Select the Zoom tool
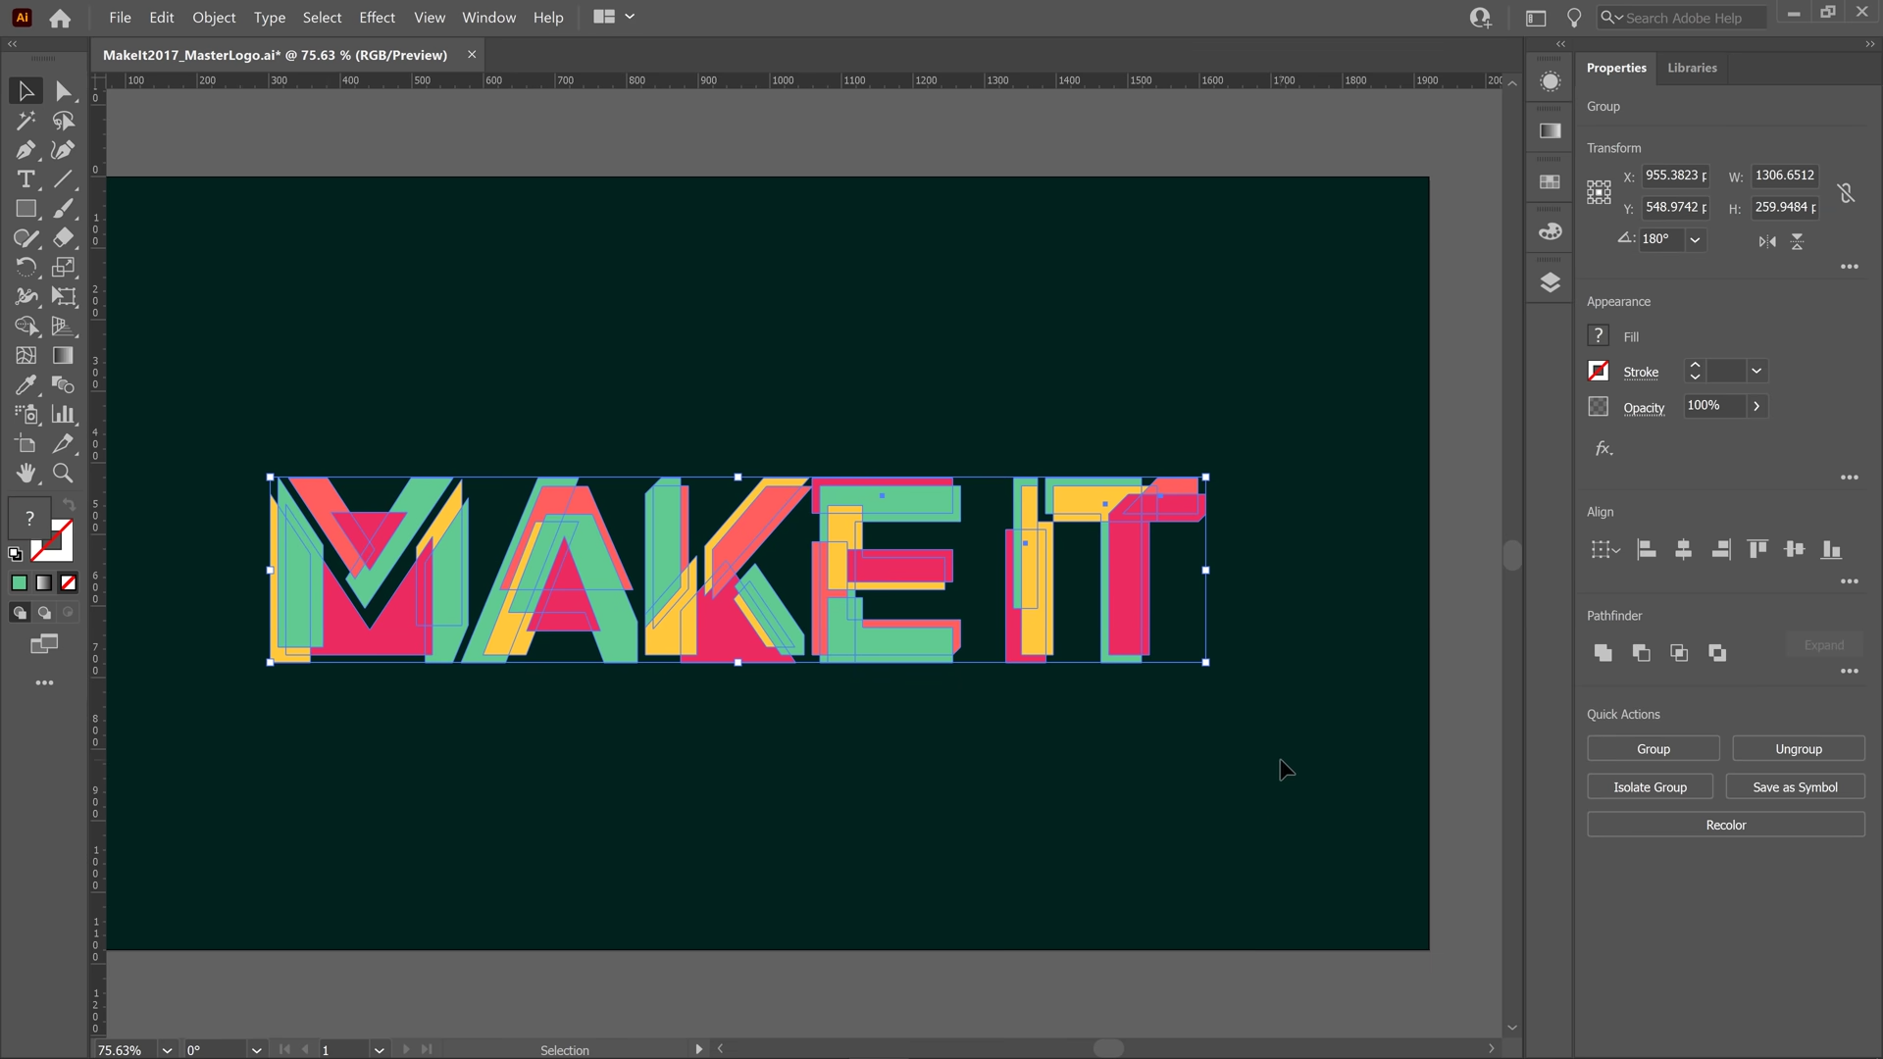Viewport: 1883px width, 1059px height. [x=62, y=474]
